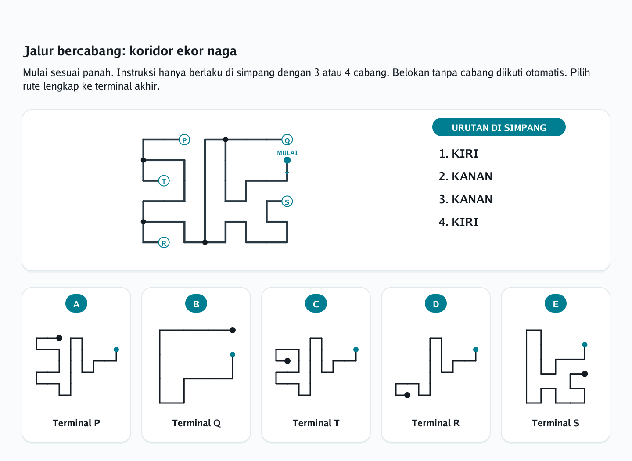Click the URUTAN DI SIMPANG header pill
Screen dimensions: 632x461
coord(499,127)
